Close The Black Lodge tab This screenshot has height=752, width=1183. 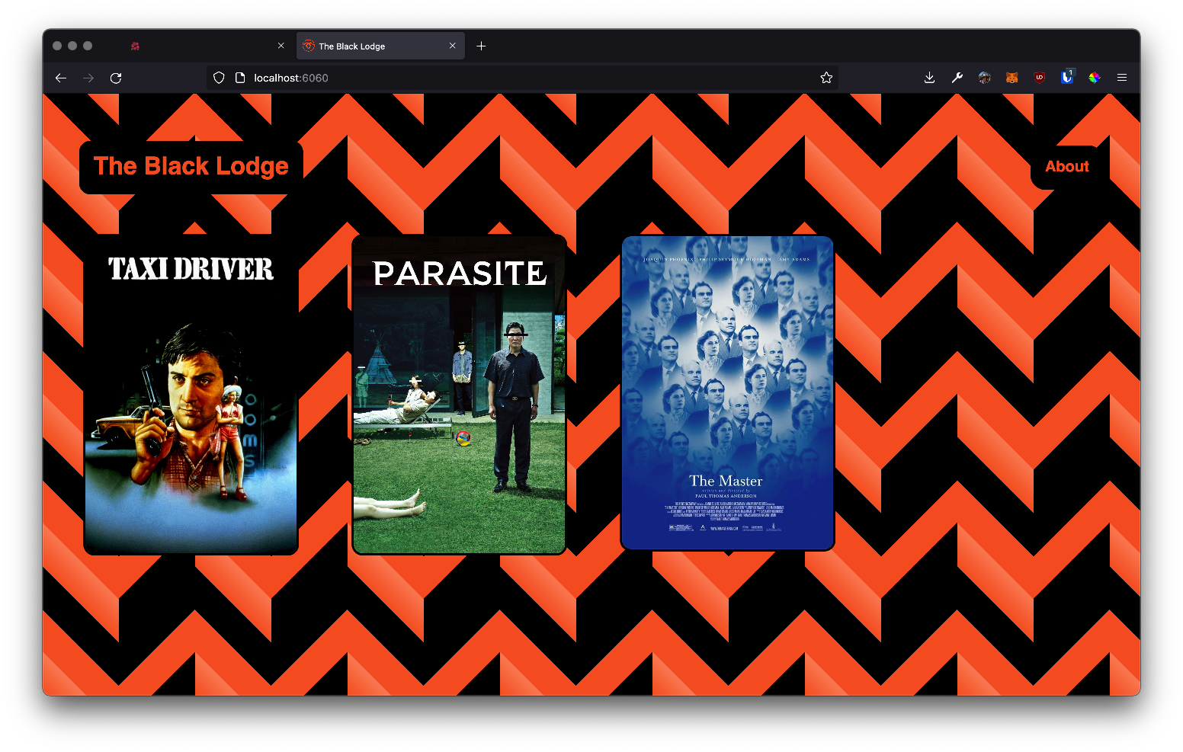453,46
